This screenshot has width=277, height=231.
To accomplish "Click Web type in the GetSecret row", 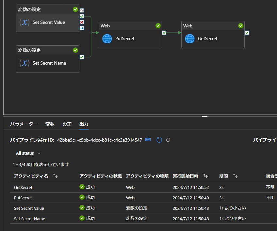I will pyautogui.click(x=130, y=187).
